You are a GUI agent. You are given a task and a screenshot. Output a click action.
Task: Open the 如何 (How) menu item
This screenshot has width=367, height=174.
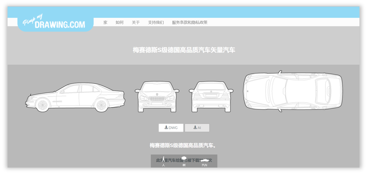(120, 22)
